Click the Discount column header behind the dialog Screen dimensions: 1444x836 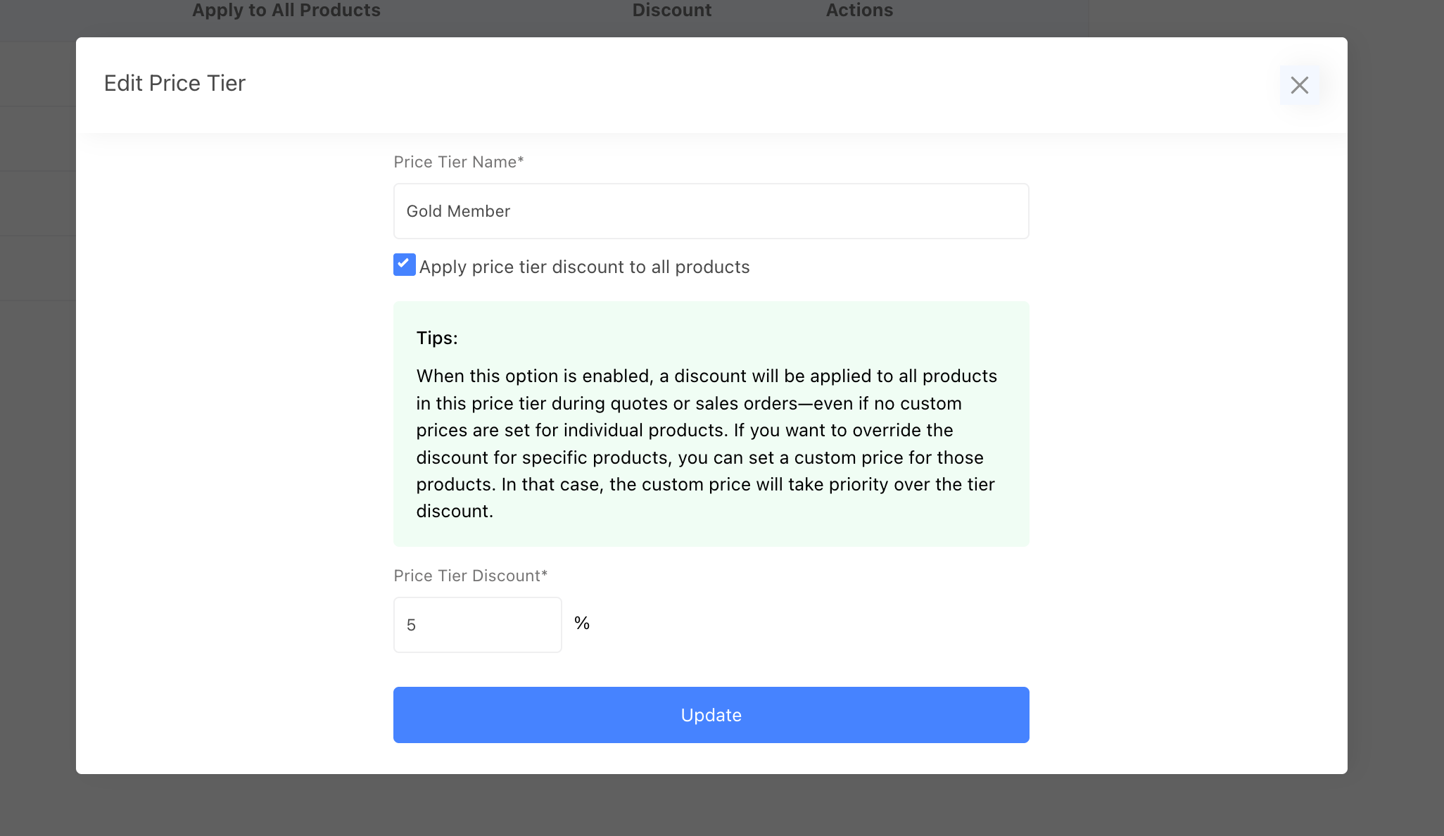(671, 11)
